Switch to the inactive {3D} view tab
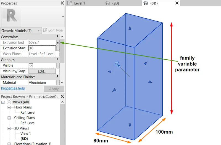 point(115,3)
